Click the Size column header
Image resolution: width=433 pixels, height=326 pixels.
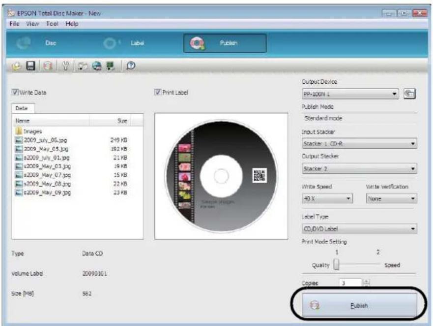[110, 121]
